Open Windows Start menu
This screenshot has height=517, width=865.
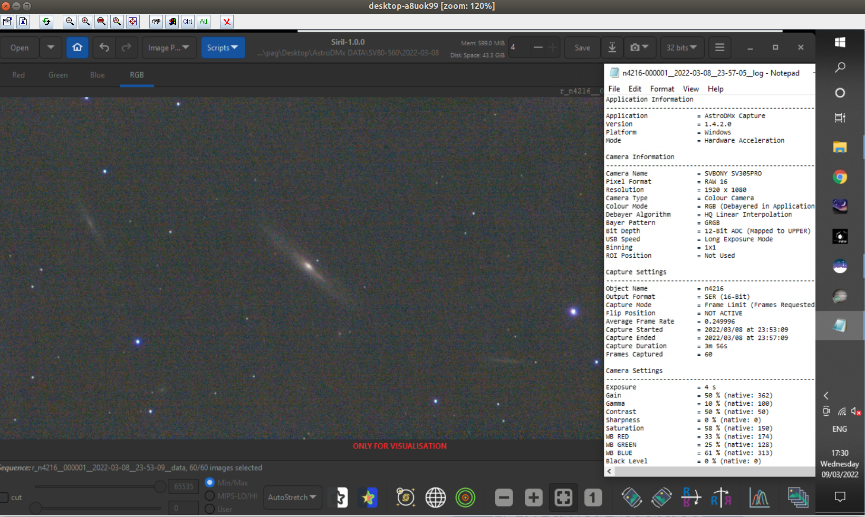point(840,42)
